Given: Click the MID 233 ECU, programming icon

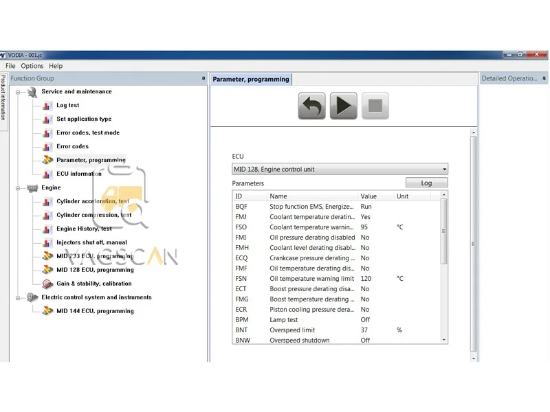Looking at the screenshot, I should (47, 256).
